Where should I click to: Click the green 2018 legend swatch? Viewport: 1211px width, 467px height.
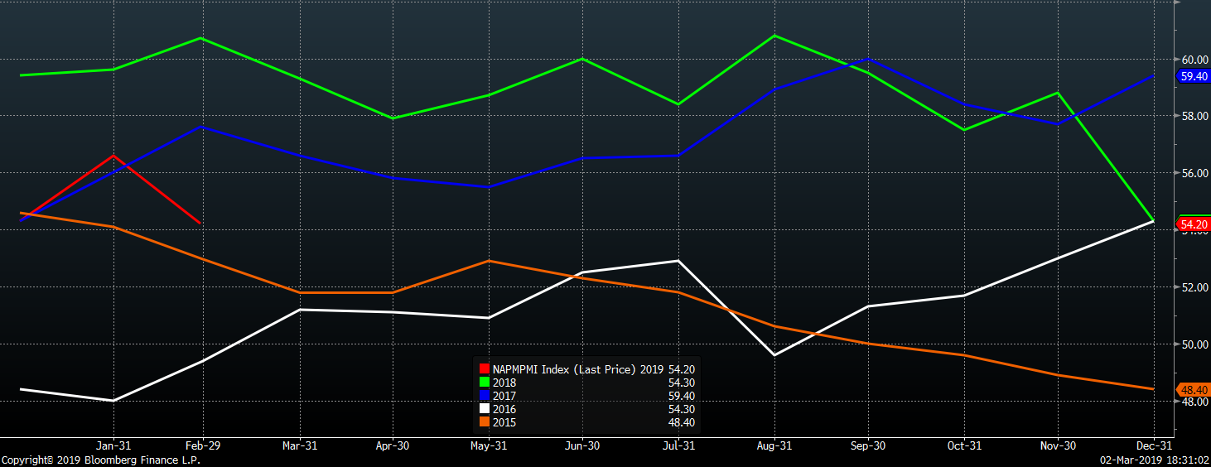pyautogui.click(x=485, y=383)
